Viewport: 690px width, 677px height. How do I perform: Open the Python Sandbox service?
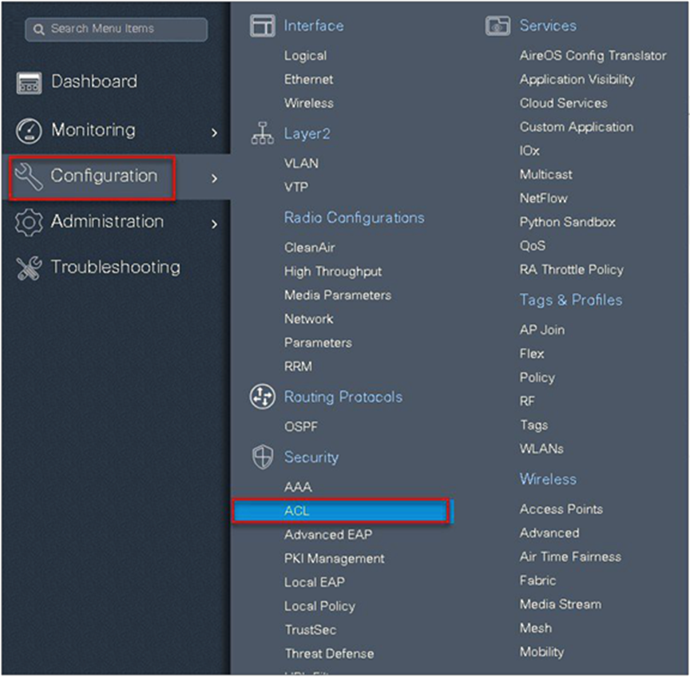567,222
